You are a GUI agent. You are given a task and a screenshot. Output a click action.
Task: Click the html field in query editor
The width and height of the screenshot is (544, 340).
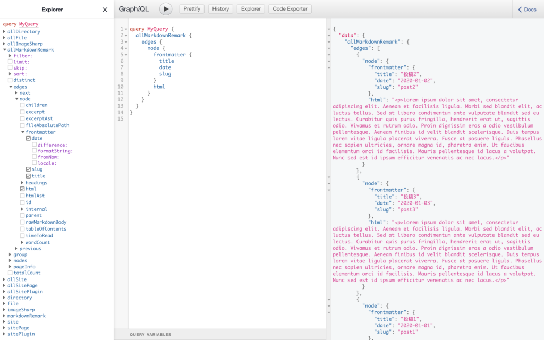click(x=159, y=87)
